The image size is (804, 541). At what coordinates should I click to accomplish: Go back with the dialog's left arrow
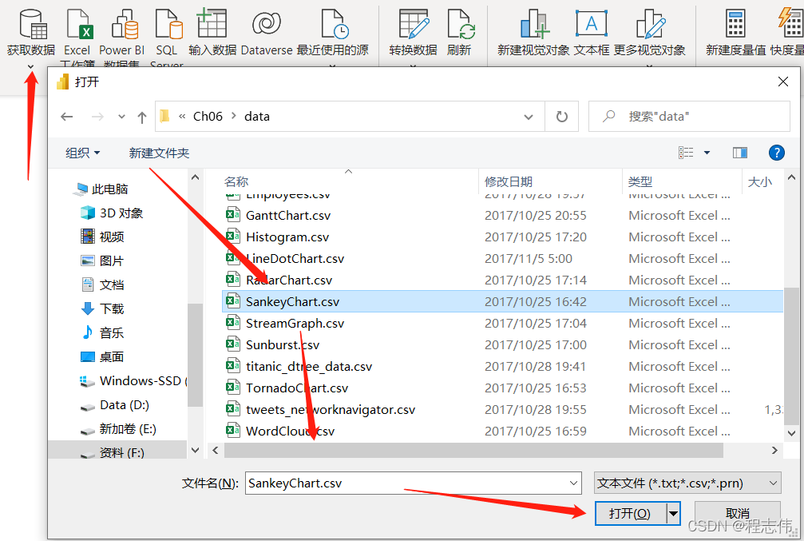[x=66, y=117]
